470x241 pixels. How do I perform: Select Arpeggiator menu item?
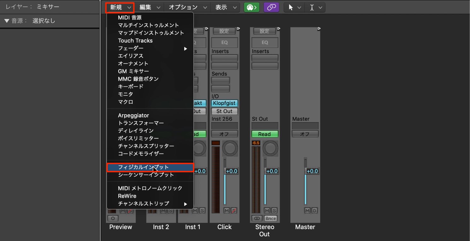(150, 115)
